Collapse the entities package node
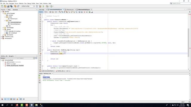Viewport: 191px width, 107px height. 5,17
